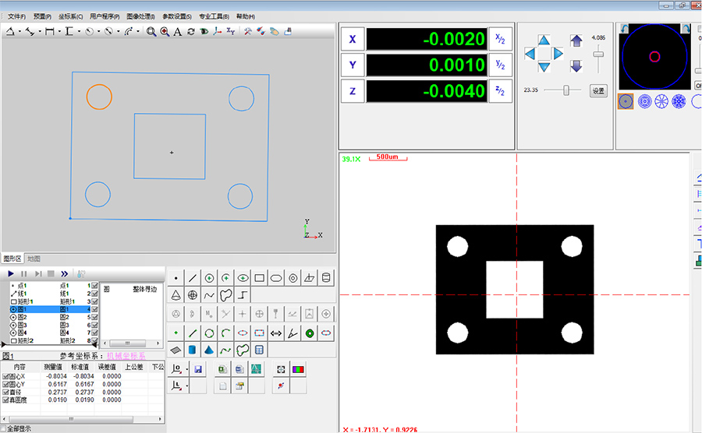Open the 图像处理 menu
This screenshot has width=702, height=433.
(x=140, y=16)
